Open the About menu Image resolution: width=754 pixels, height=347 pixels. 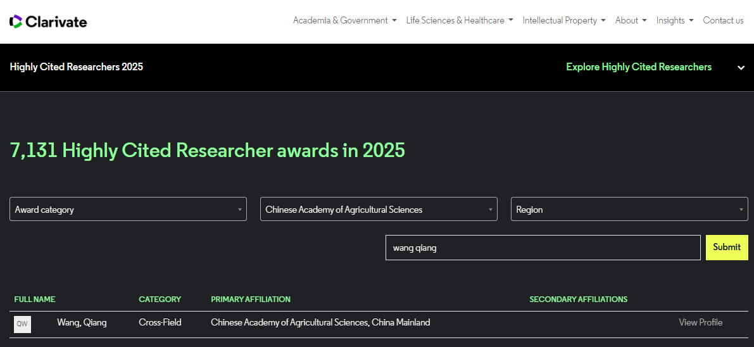(631, 21)
